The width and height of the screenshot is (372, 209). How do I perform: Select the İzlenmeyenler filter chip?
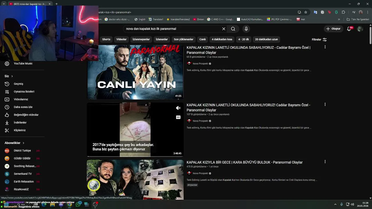[141, 39]
